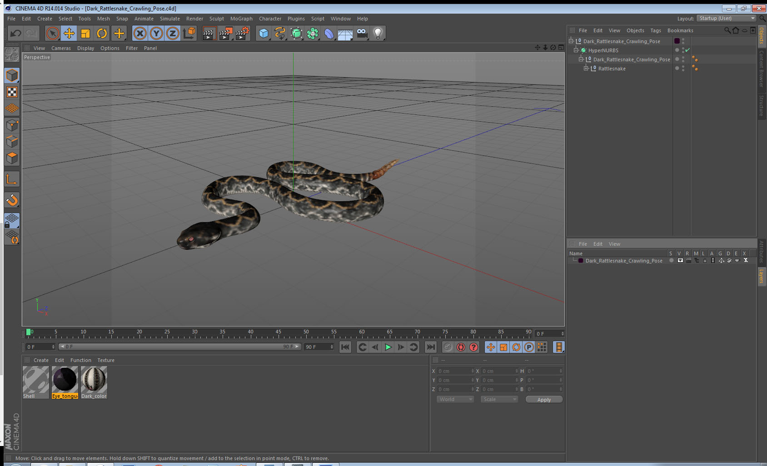Screen dimensions: 767x466
Task: Add a Camera object
Action: (x=362, y=33)
